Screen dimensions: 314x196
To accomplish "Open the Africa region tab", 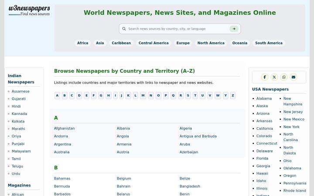I will point(82,43).
